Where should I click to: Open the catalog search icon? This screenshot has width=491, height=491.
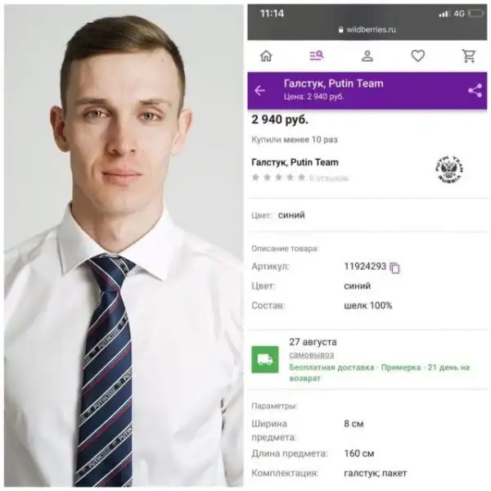(x=317, y=56)
